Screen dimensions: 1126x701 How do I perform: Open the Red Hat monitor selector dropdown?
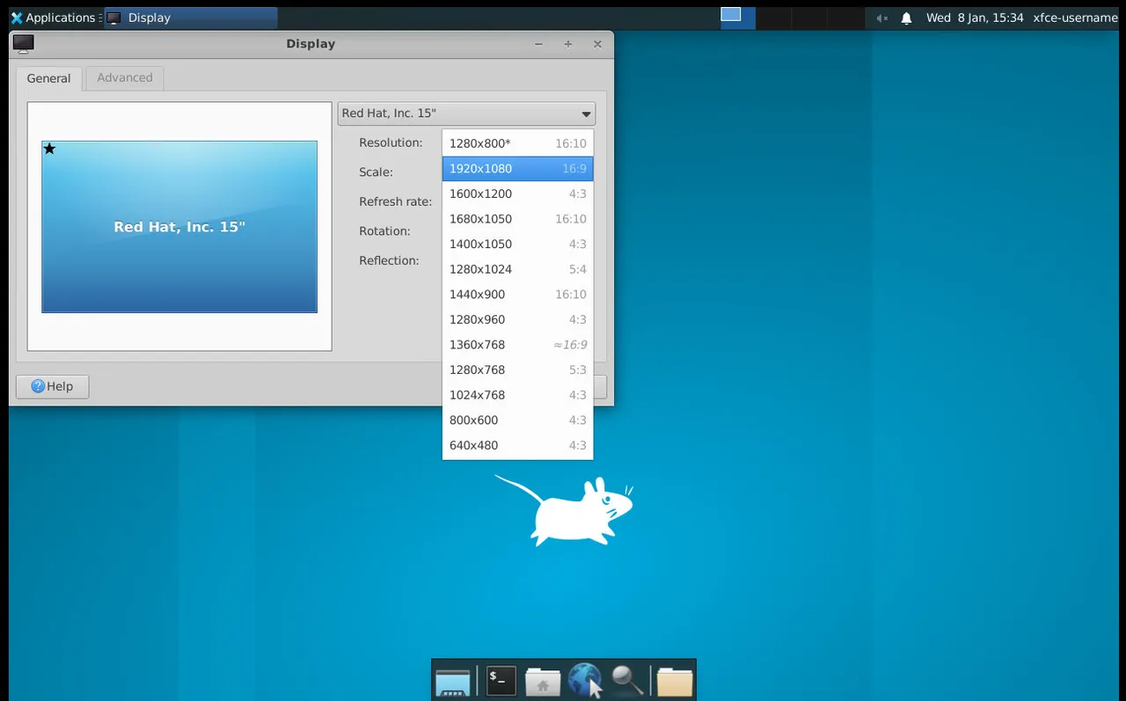[x=466, y=113]
